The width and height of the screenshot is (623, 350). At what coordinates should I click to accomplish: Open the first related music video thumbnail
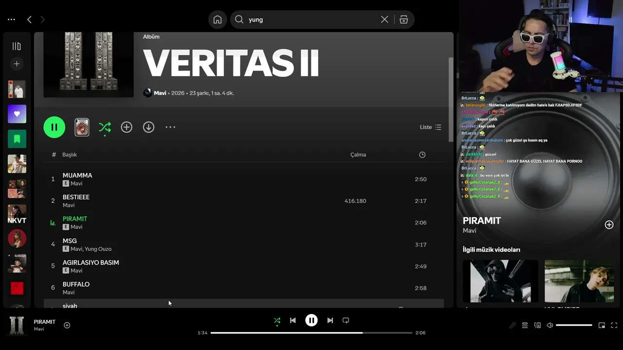500,281
